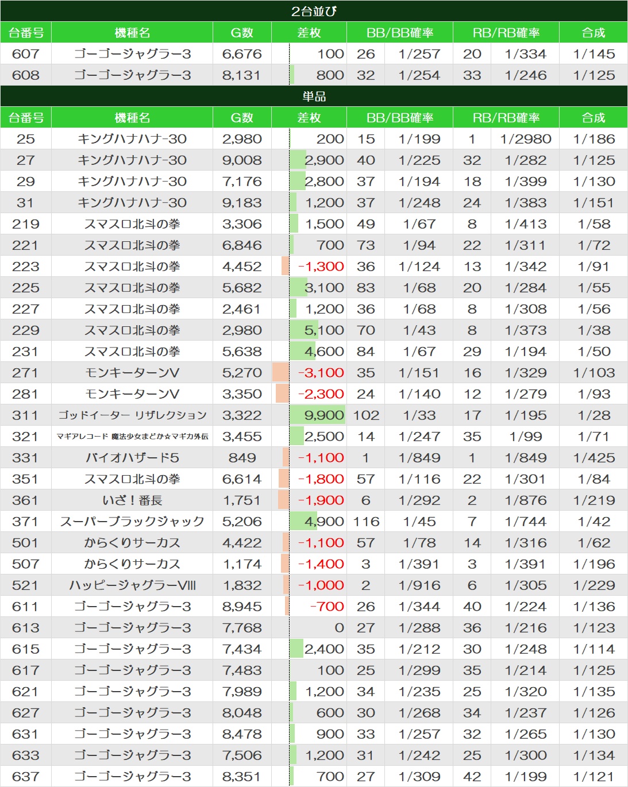Click いざ！番長 machine name

[132, 500]
